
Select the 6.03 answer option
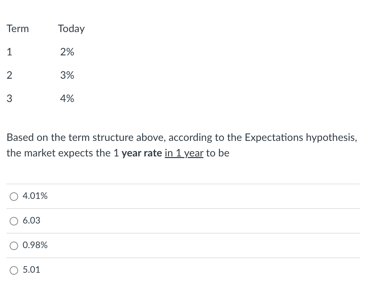[14, 221]
